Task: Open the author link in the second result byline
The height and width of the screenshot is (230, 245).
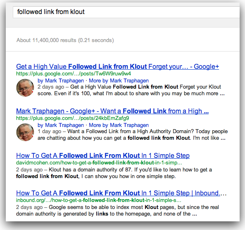Action: 61,125
